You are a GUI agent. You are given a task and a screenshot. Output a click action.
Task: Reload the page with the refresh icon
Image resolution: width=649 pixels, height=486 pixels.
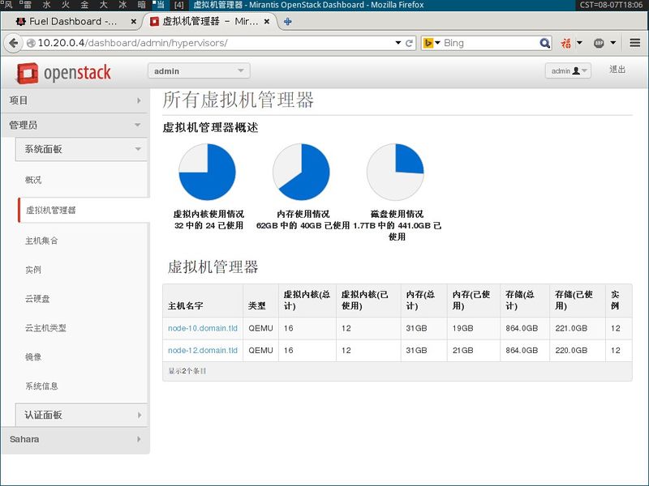pos(410,42)
